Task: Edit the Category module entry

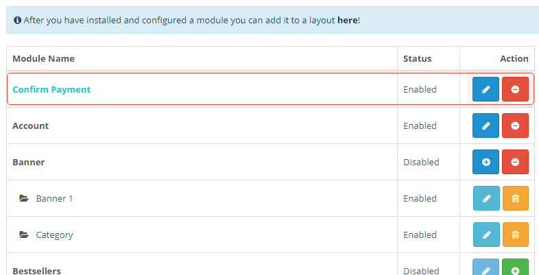Action: (486, 235)
